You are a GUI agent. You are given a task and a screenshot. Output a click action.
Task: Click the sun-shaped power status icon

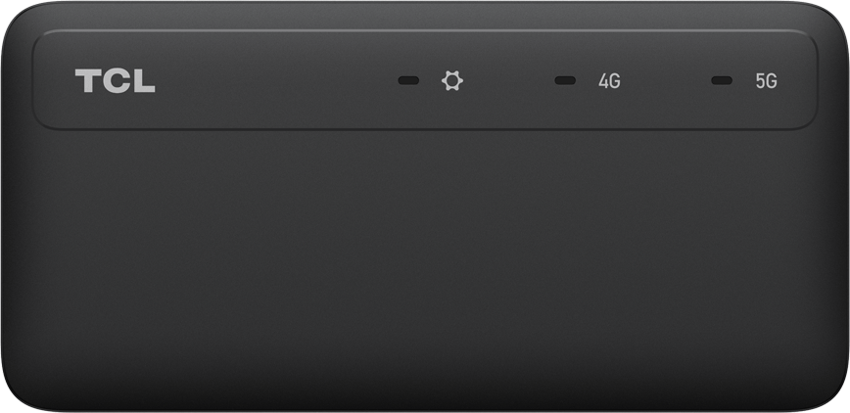pyautogui.click(x=452, y=81)
